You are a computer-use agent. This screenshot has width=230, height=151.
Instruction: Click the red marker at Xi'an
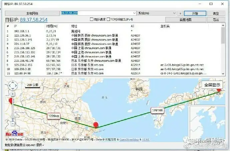click(11, 101)
